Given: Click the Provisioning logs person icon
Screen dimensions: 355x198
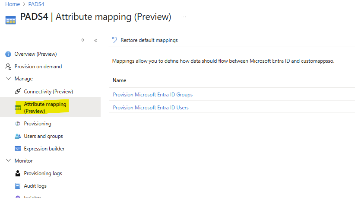Looking at the screenshot, I should tap(18, 173).
